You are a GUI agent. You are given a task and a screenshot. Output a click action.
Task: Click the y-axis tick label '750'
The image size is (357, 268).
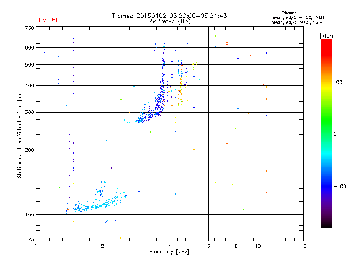[29, 28]
